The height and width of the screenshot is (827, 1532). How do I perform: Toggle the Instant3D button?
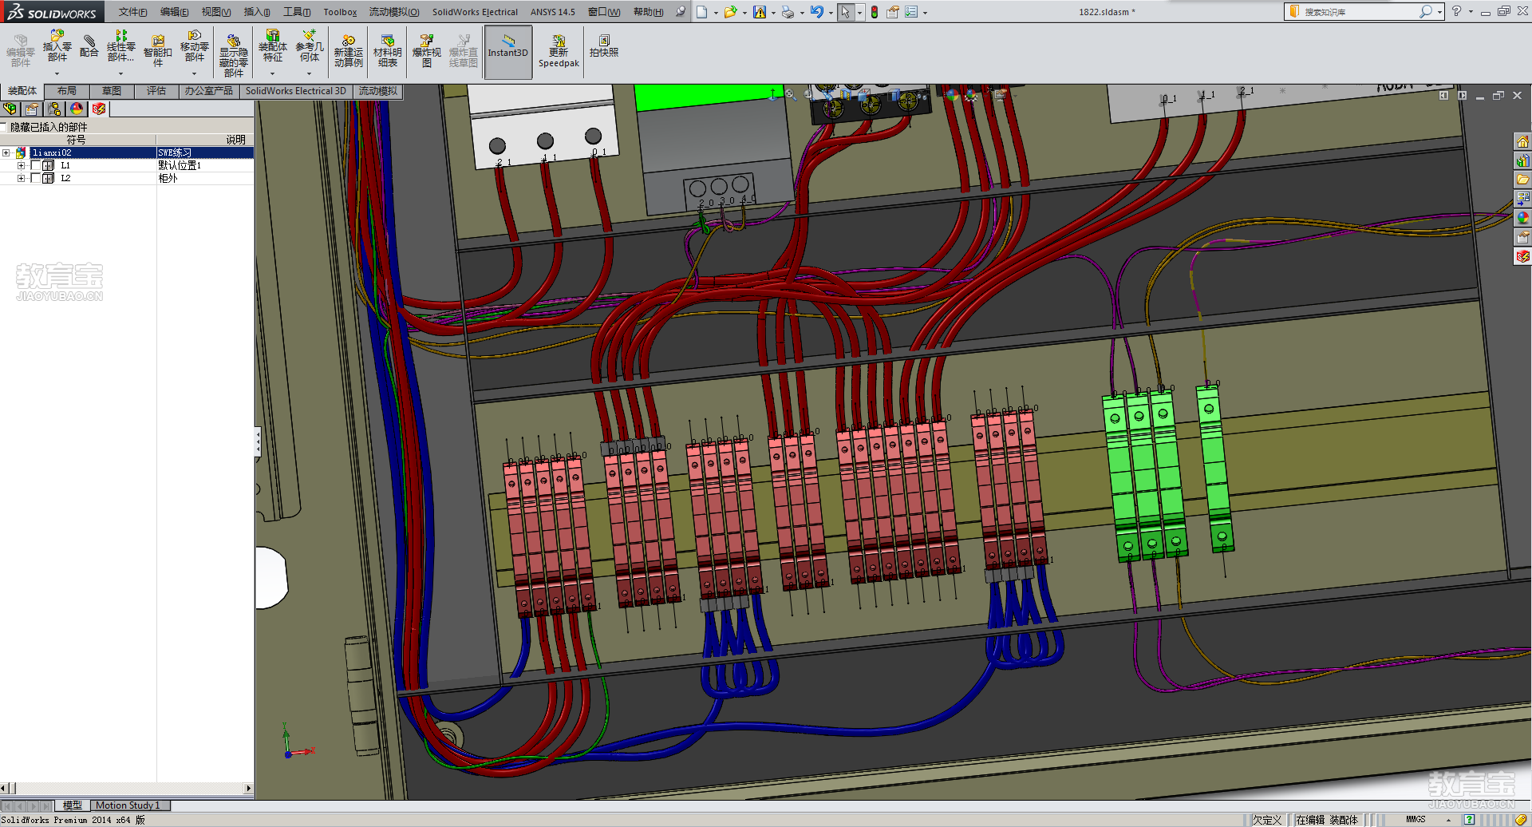(507, 51)
